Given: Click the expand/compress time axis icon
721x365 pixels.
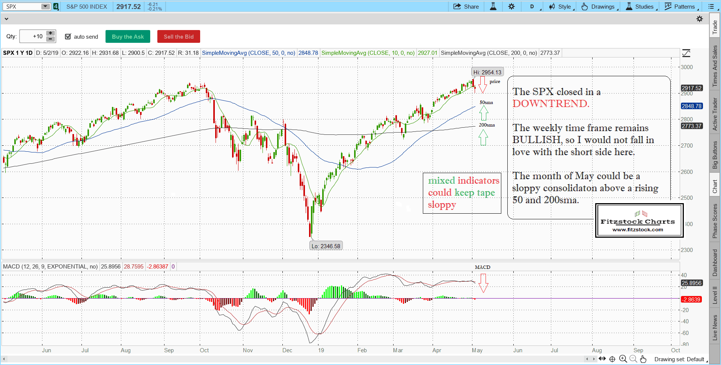Looking at the screenshot, I should pos(602,359).
